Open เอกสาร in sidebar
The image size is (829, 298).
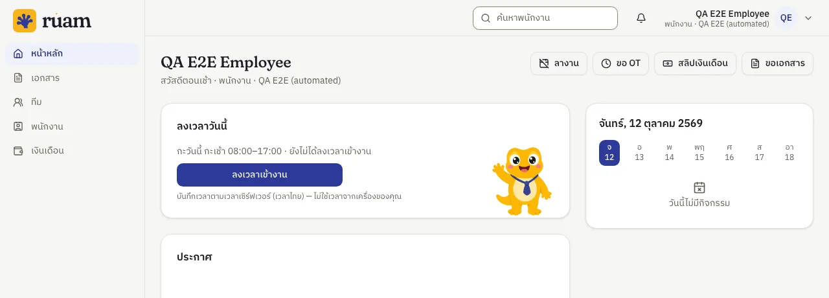point(72,78)
